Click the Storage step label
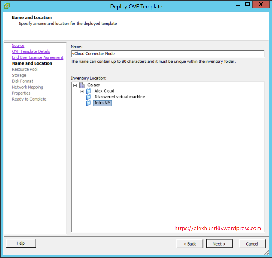The height and width of the screenshot is (258, 272). tap(19, 75)
